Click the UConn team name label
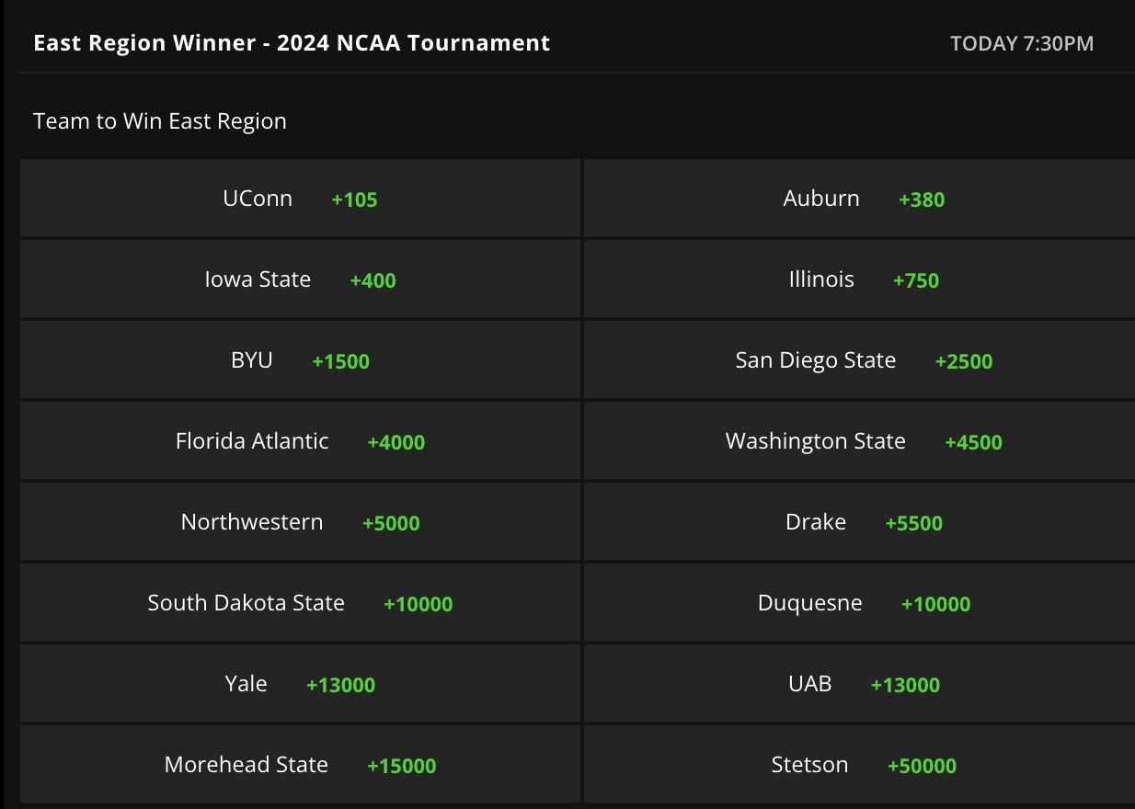 pyautogui.click(x=258, y=199)
